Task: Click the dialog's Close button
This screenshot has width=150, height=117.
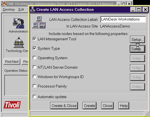Action: 107,106
